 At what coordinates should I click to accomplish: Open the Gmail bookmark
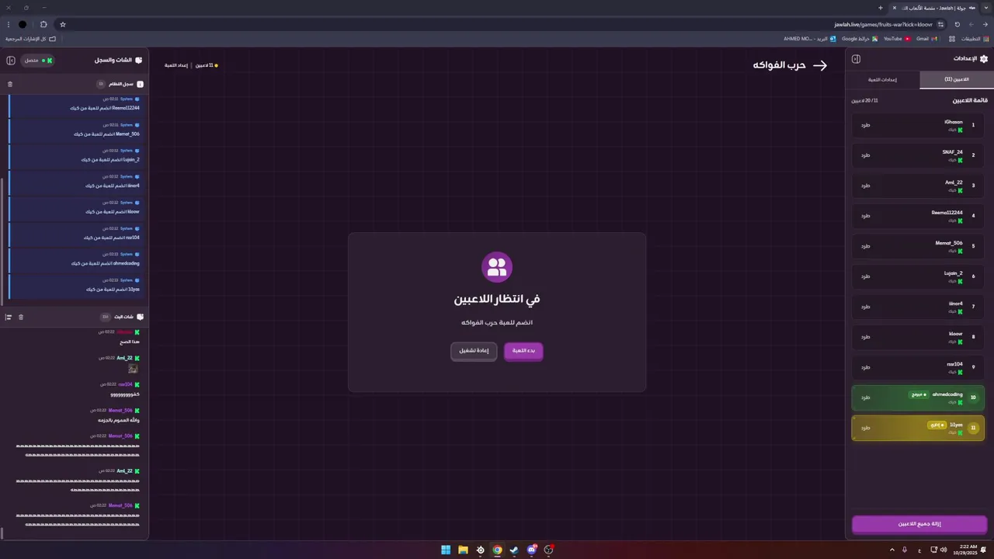pos(926,39)
